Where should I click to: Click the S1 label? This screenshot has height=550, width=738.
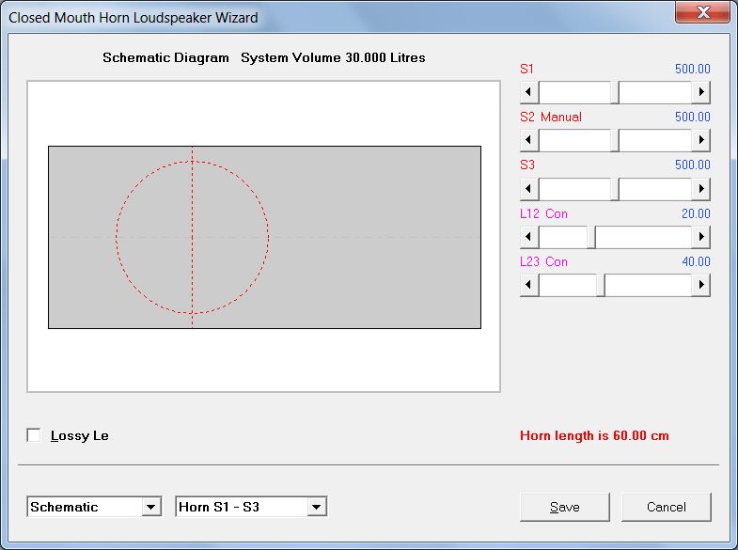pos(526,69)
